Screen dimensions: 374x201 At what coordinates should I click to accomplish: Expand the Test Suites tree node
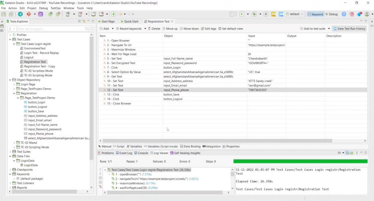pos(10,152)
